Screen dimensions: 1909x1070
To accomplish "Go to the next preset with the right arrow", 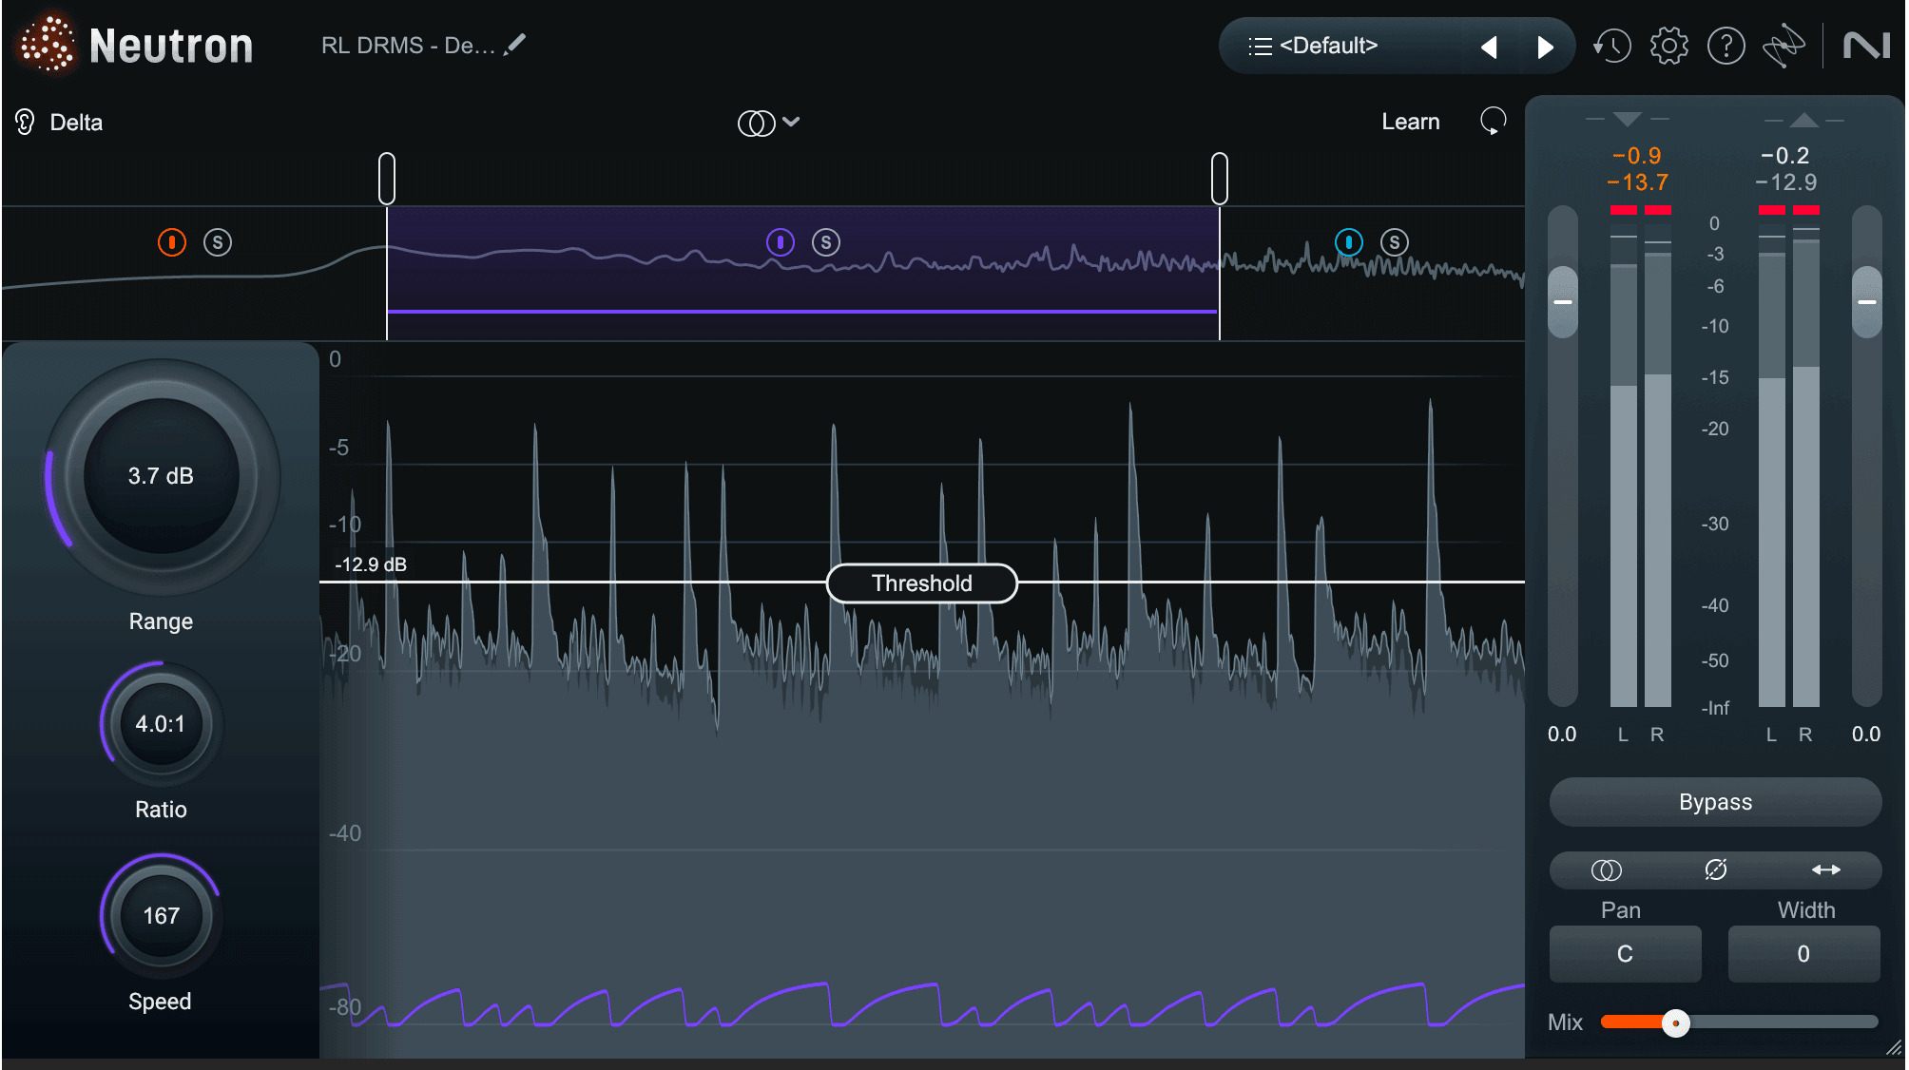I will pos(1546,47).
